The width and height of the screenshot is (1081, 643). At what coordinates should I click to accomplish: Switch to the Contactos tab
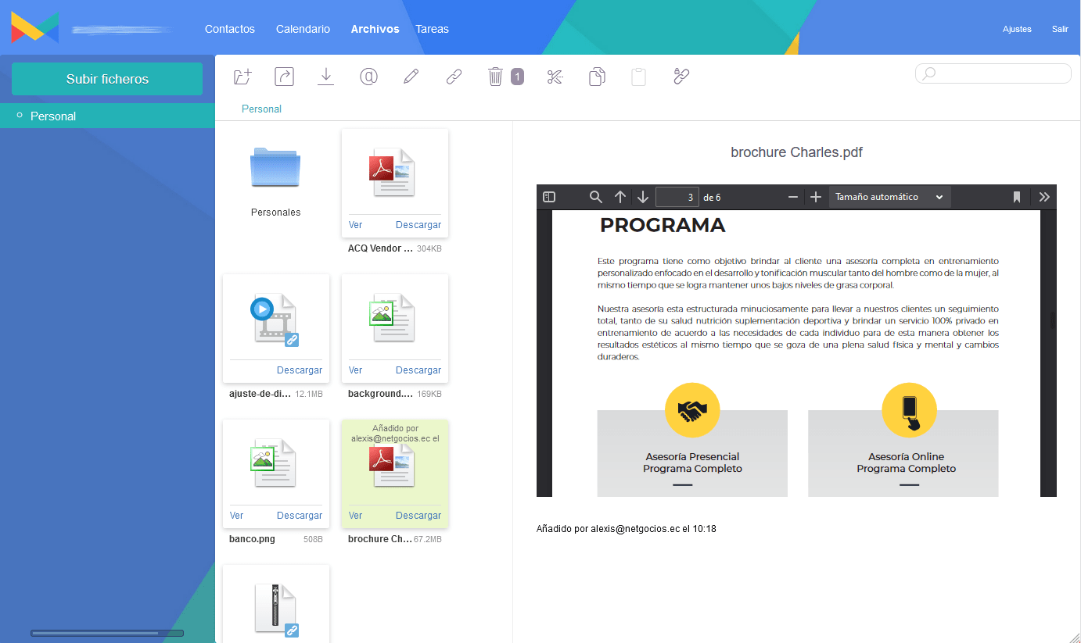pos(230,29)
